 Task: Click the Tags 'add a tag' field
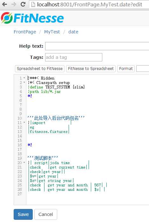[x=74, y=57]
